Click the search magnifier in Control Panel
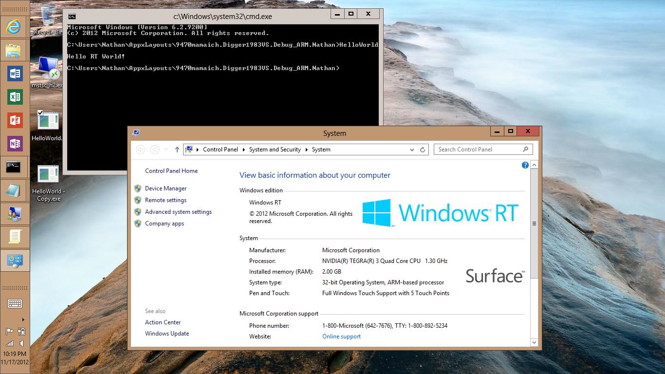The width and height of the screenshot is (665, 374). (x=525, y=150)
